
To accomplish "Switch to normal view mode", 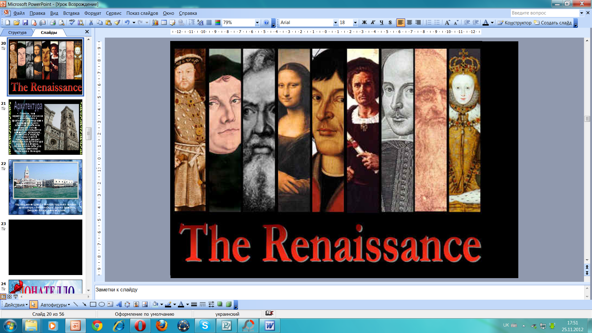I will [3, 297].
